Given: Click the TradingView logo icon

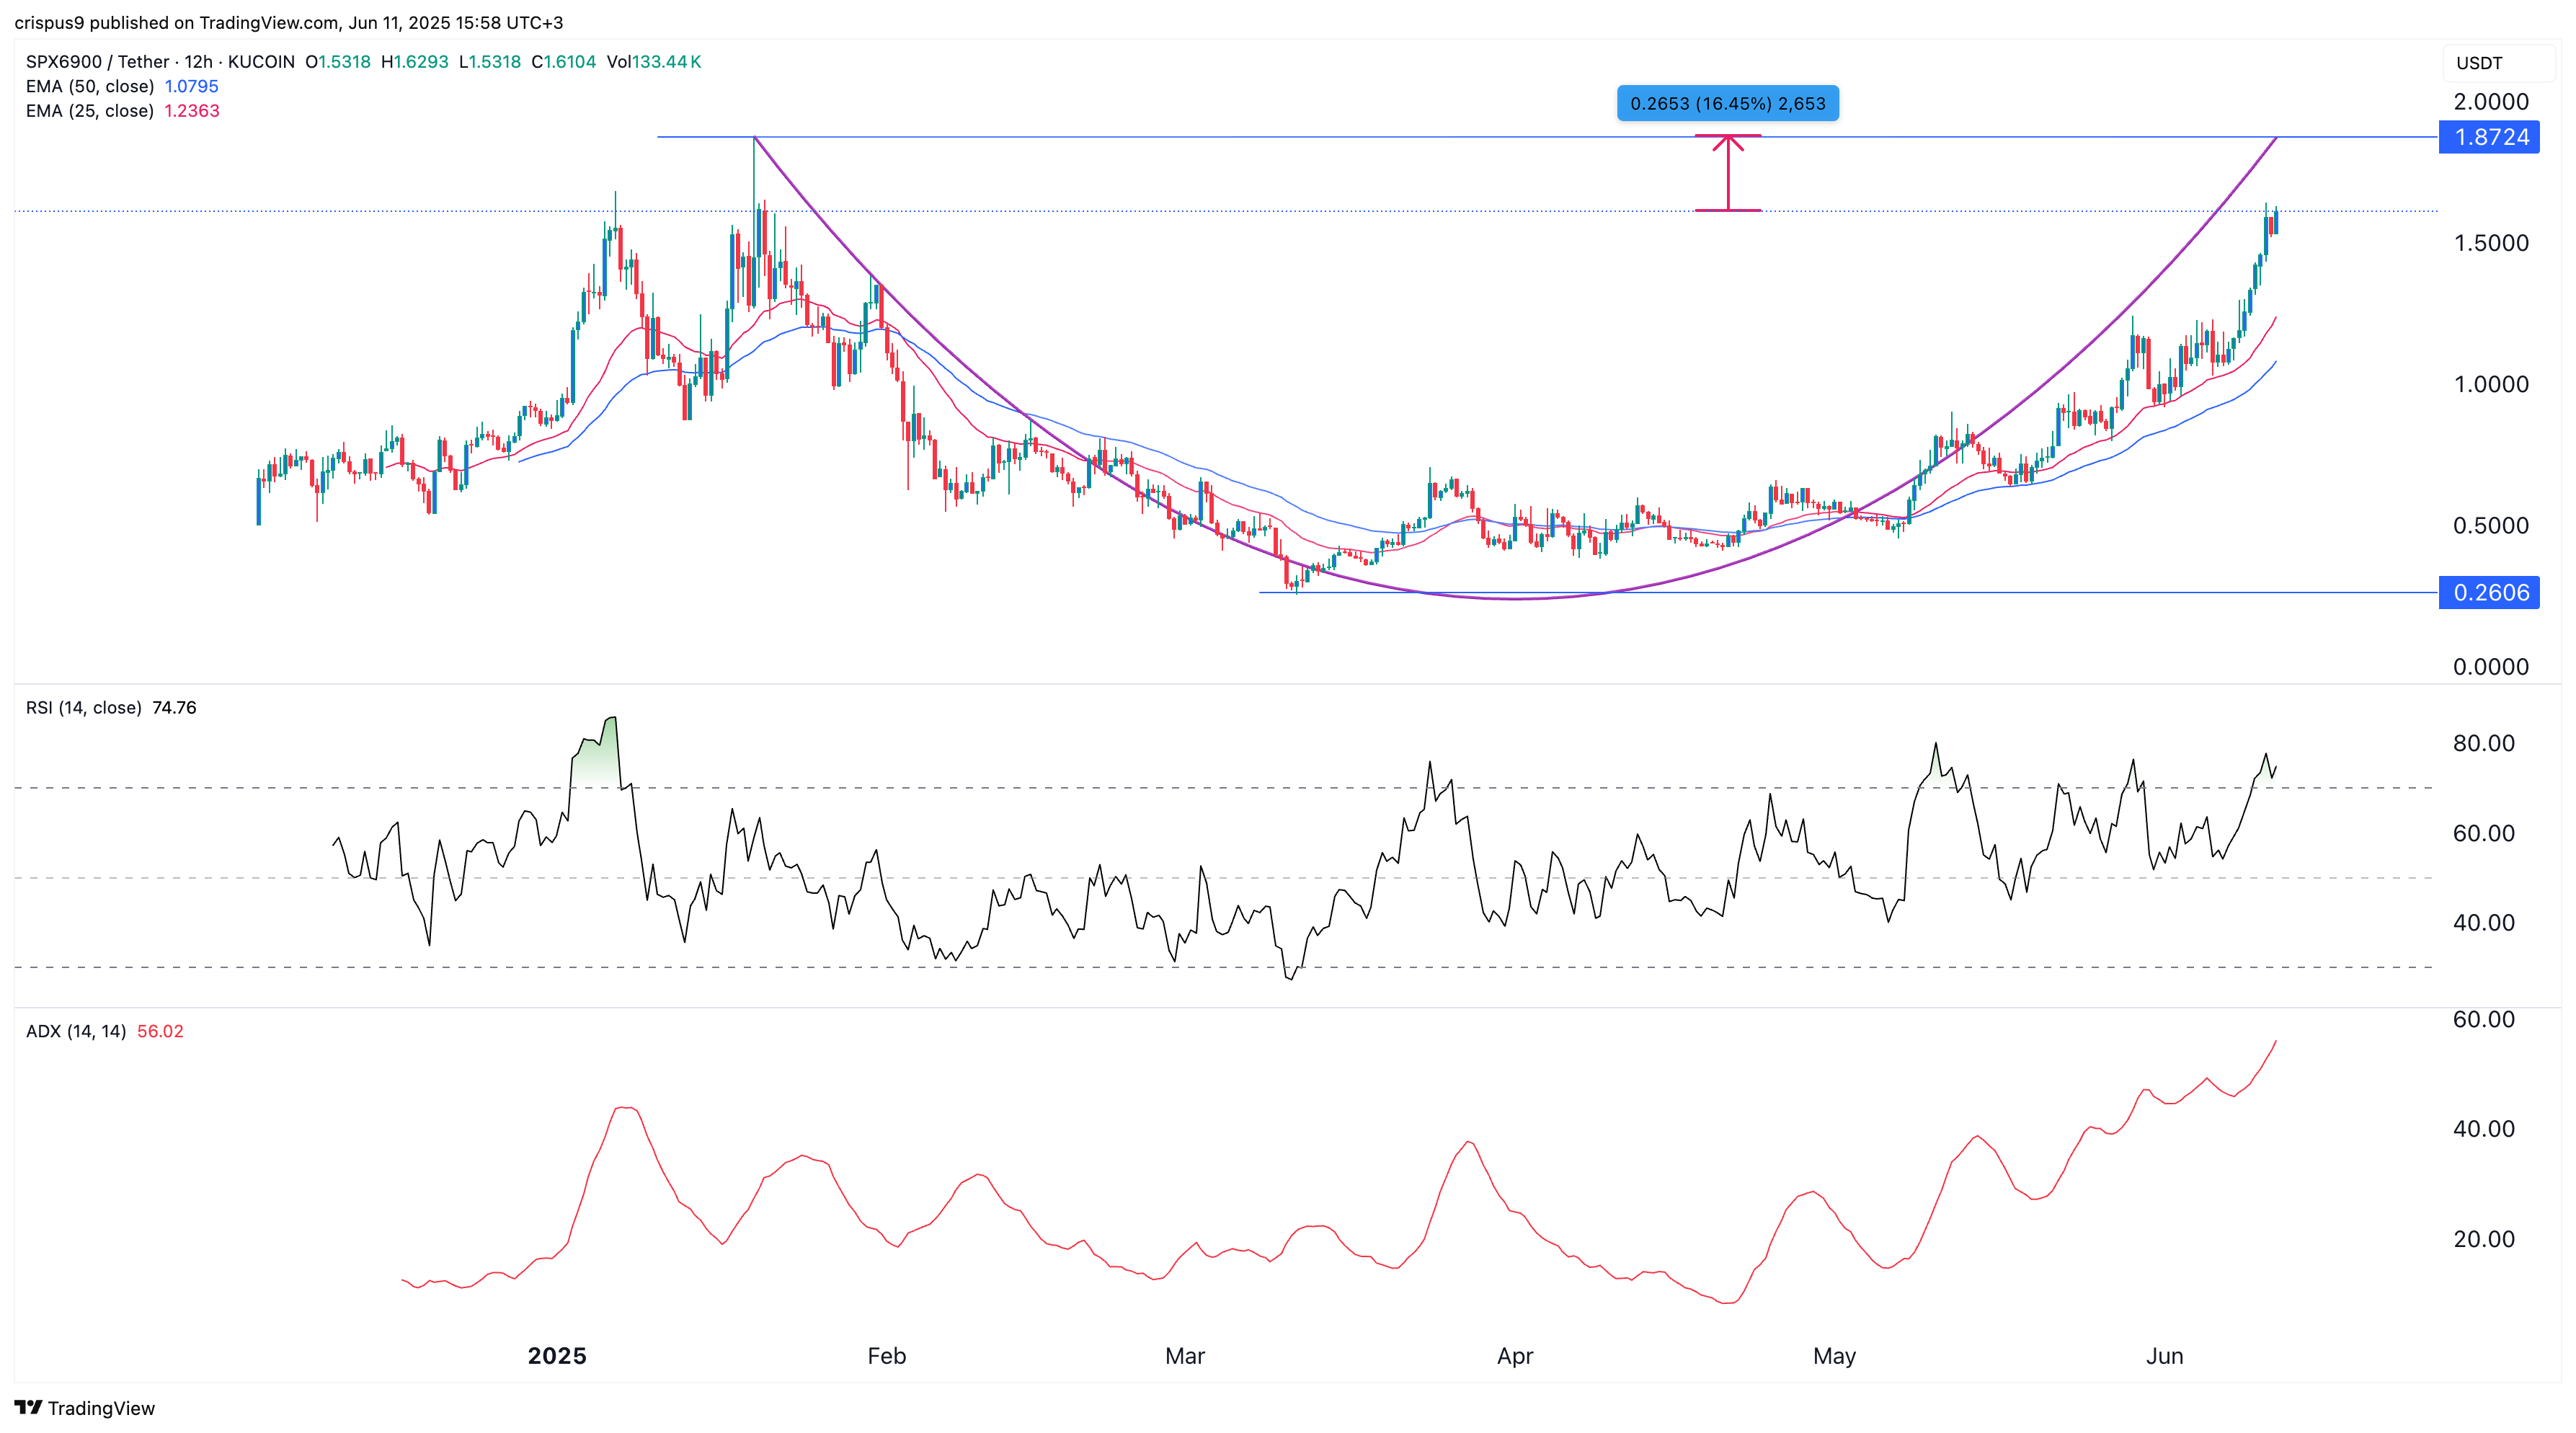Looking at the screenshot, I should (28, 1407).
